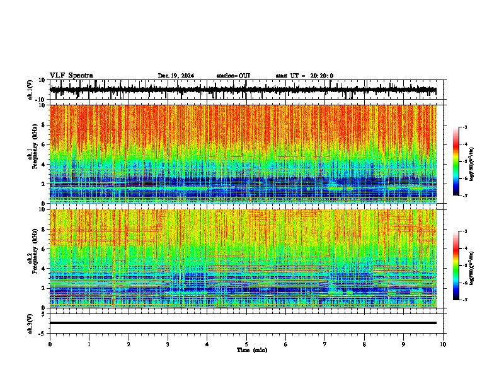Click the "-7" tick on ch.1 colorbar

464,196
